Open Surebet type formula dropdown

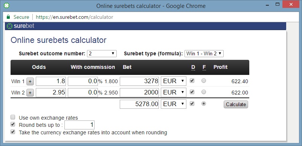point(204,53)
